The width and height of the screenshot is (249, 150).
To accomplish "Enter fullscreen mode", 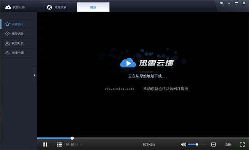I will 242,144.
